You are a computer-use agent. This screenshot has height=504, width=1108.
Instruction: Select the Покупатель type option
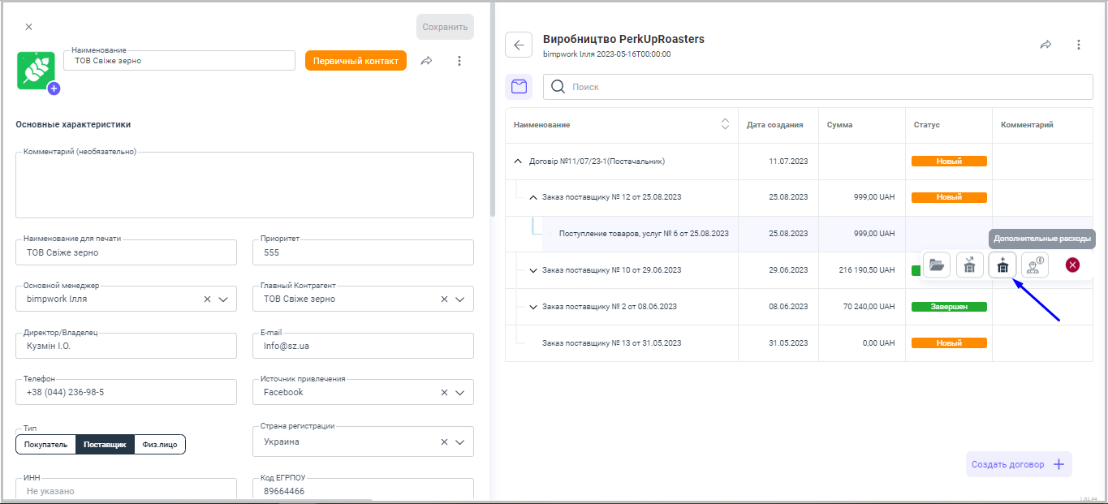click(x=45, y=445)
